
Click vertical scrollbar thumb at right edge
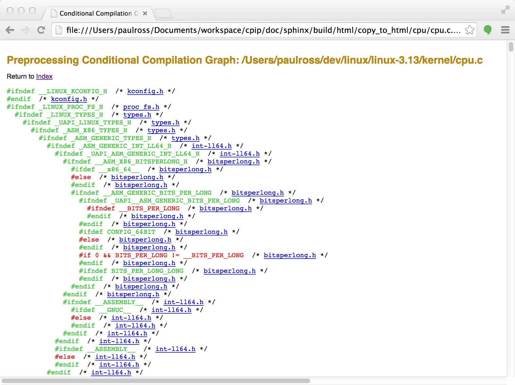pos(511,47)
